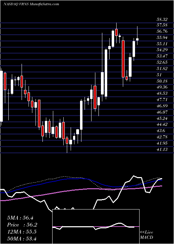
Task: Select the 43.6 price axis label
Action: click(x=161, y=131)
